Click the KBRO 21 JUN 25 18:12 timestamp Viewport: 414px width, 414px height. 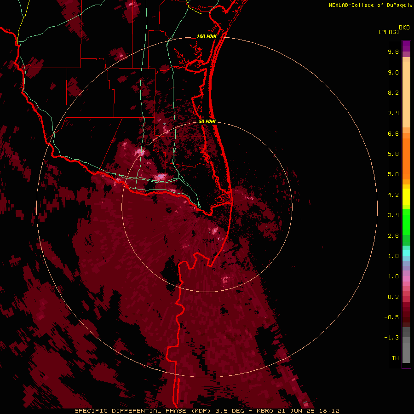298,411
